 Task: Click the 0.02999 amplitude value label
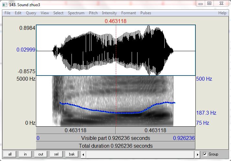(x=26, y=50)
